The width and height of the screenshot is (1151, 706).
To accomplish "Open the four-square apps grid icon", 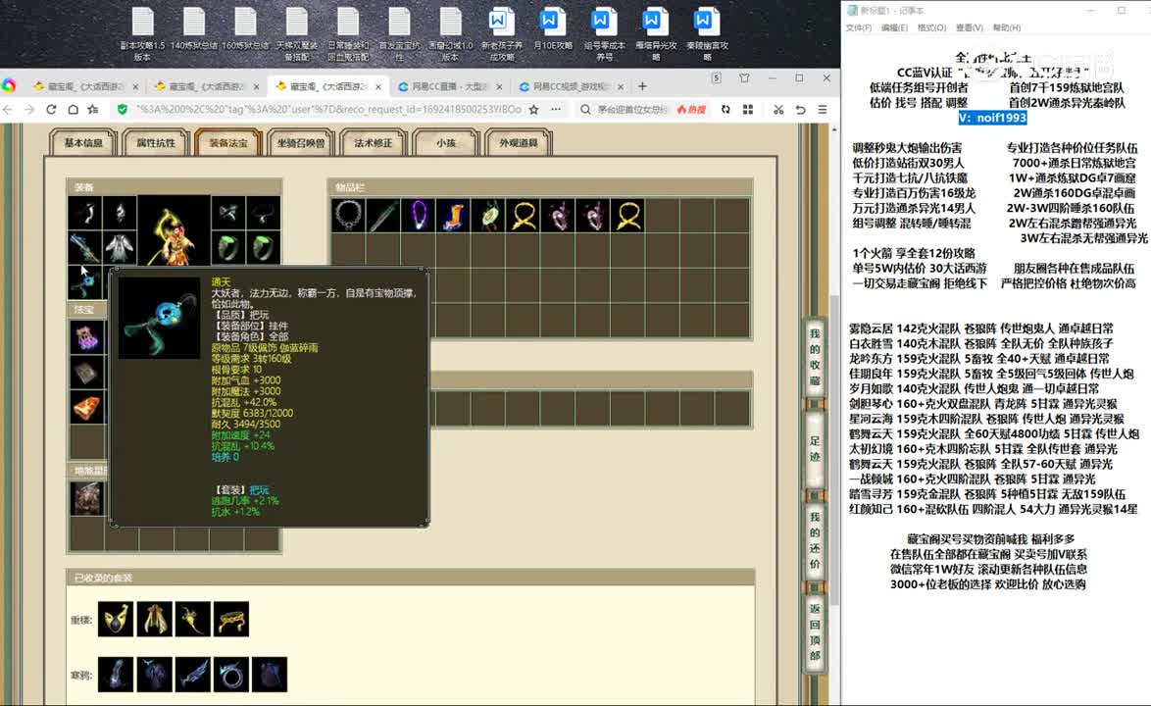I will click(748, 110).
